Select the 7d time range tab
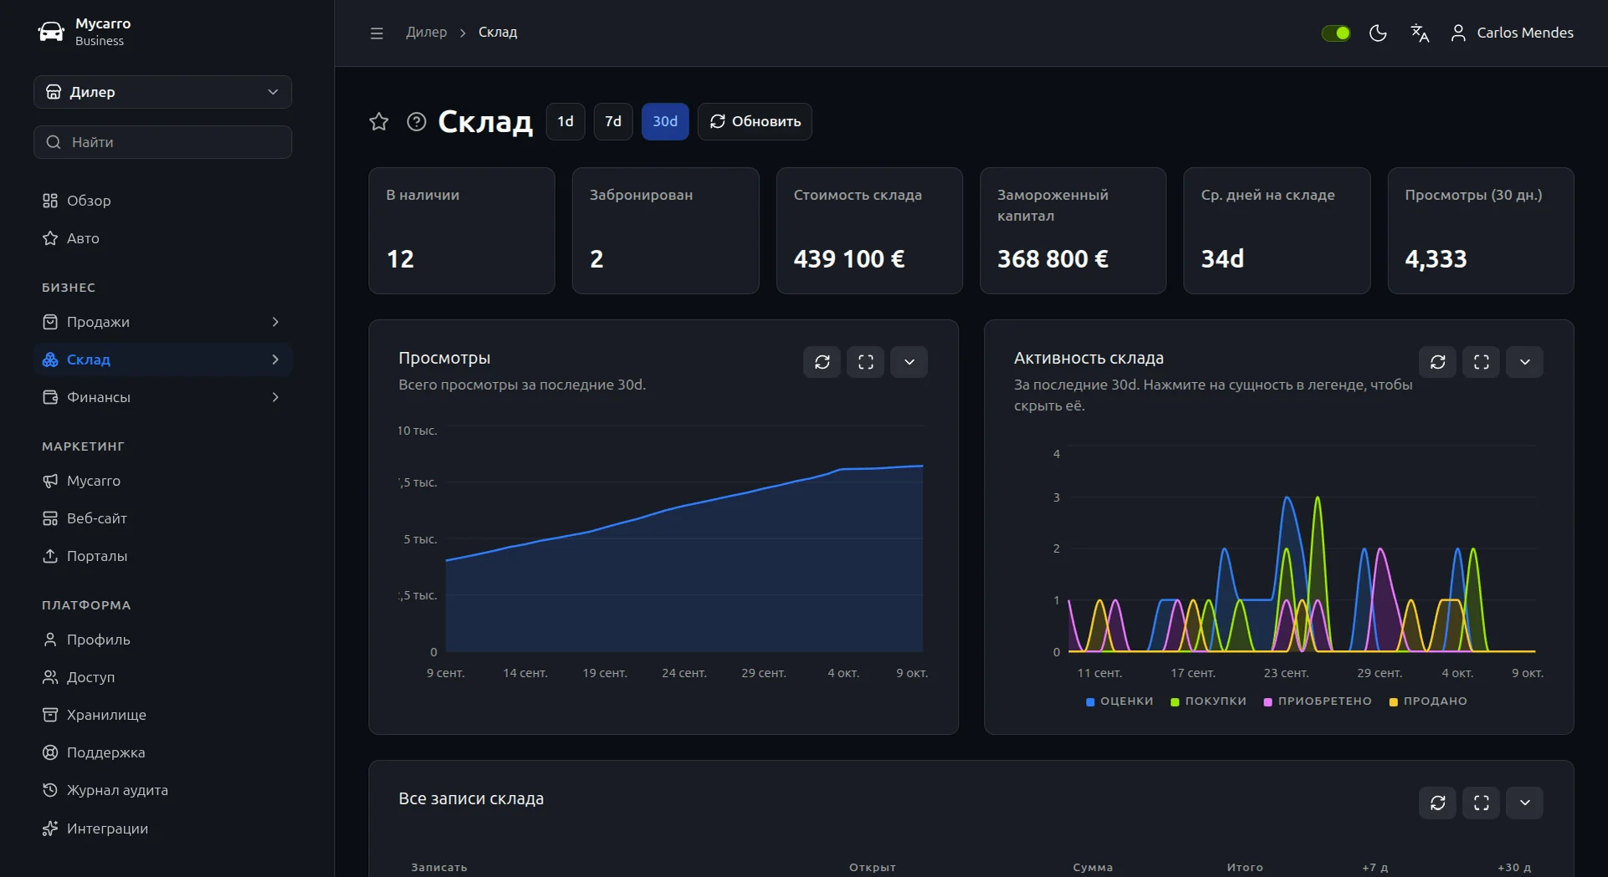This screenshot has width=1608, height=877. (x=613, y=122)
